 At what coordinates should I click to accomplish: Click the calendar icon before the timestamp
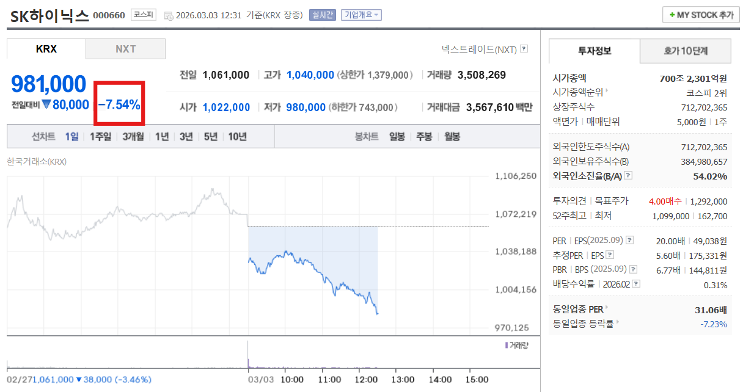pos(169,15)
